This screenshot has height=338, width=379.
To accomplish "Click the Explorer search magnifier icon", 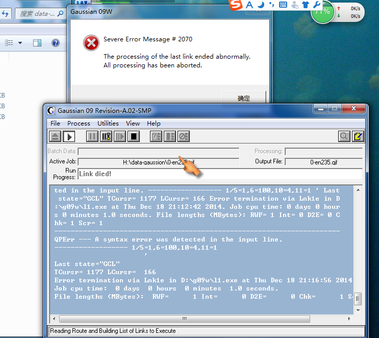I will (60, 13).
